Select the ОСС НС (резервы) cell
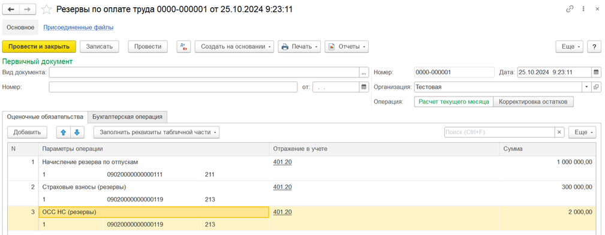This screenshot has width=605, height=235. [x=153, y=212]
